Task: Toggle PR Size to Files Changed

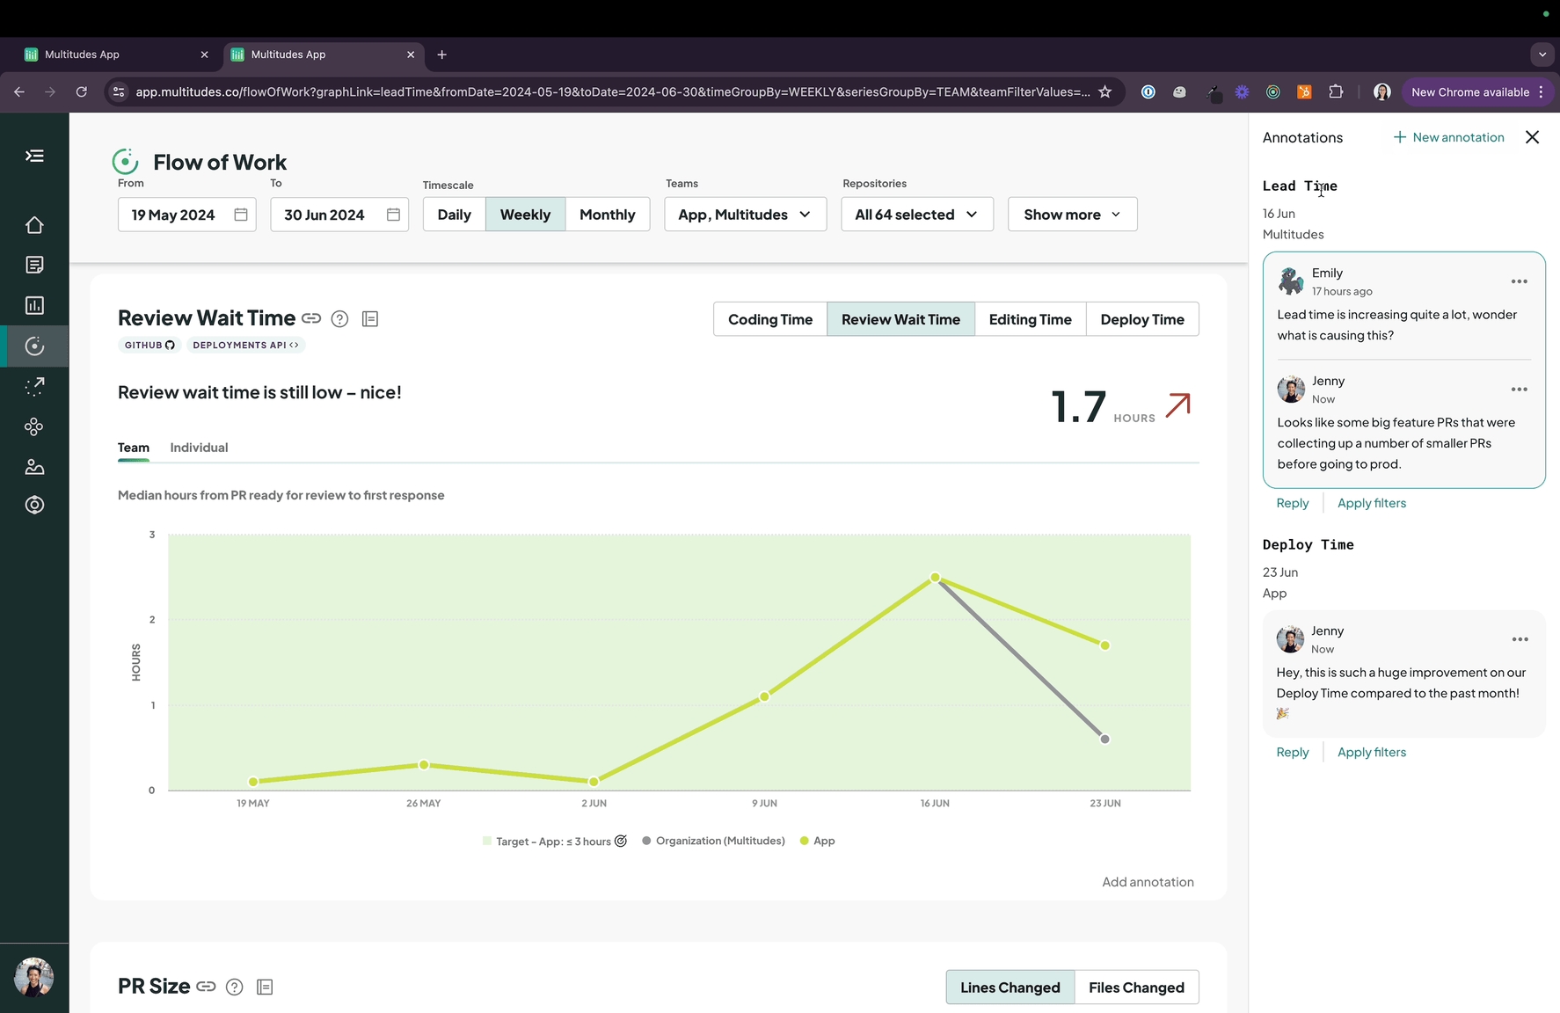Action: click(1136, 987)
